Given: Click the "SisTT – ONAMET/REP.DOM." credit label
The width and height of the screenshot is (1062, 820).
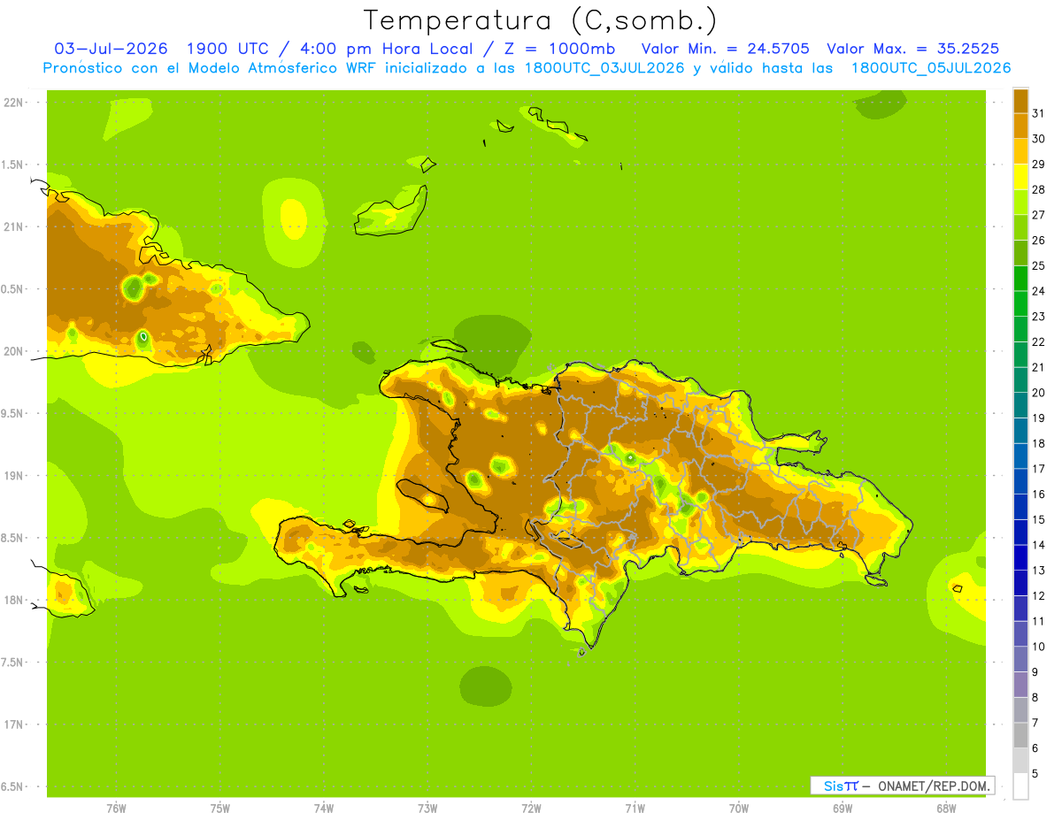Looking at the screenshot, I should tap(903, 786).
